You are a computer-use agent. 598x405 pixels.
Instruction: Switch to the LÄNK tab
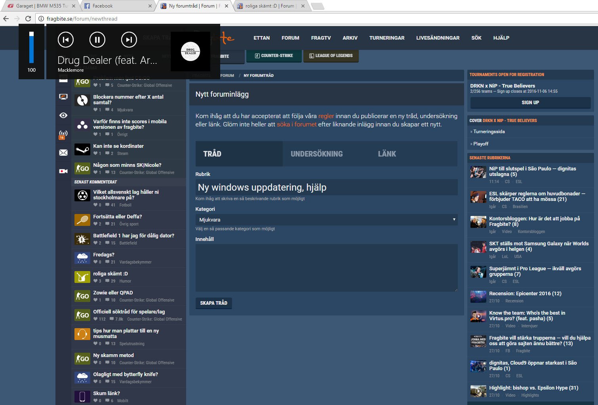pyautogui.click(x=387, y=154)
